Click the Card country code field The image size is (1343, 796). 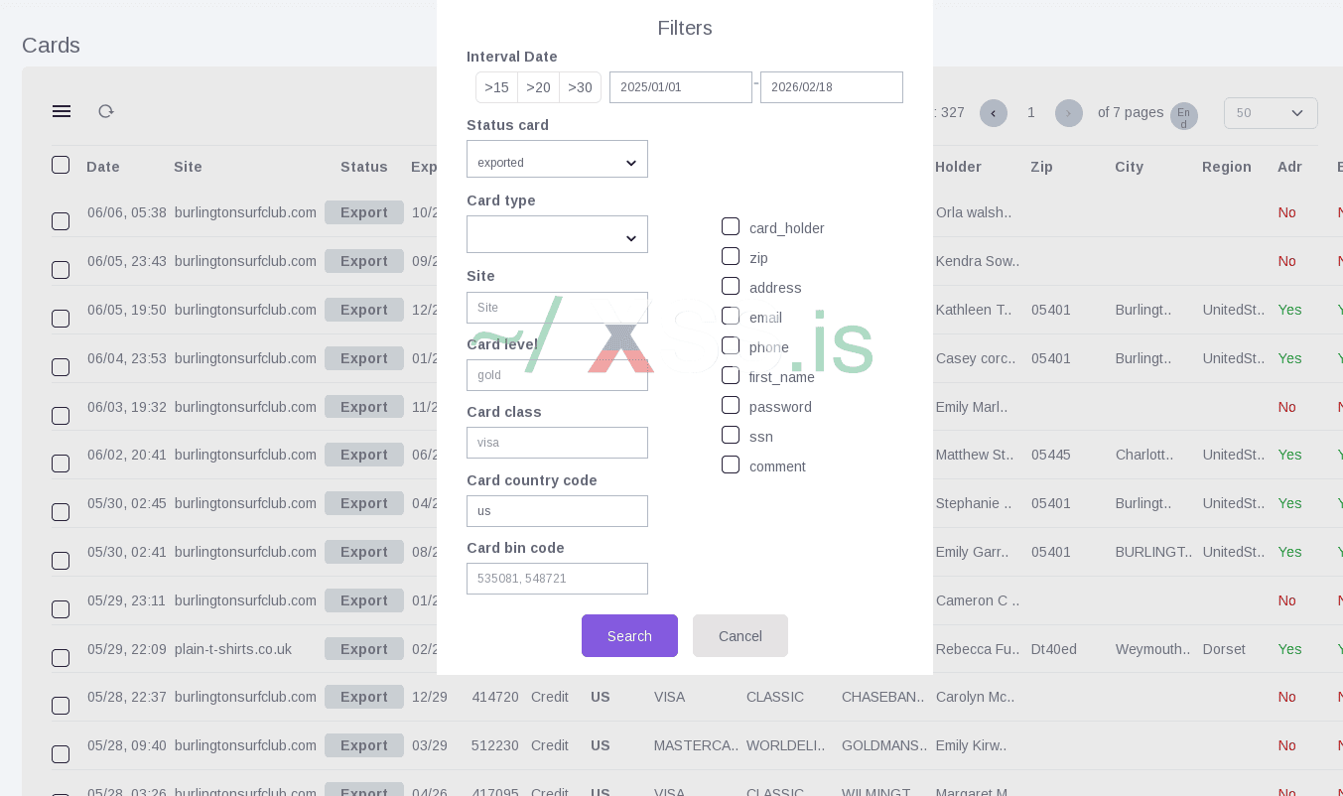point(557,511)
